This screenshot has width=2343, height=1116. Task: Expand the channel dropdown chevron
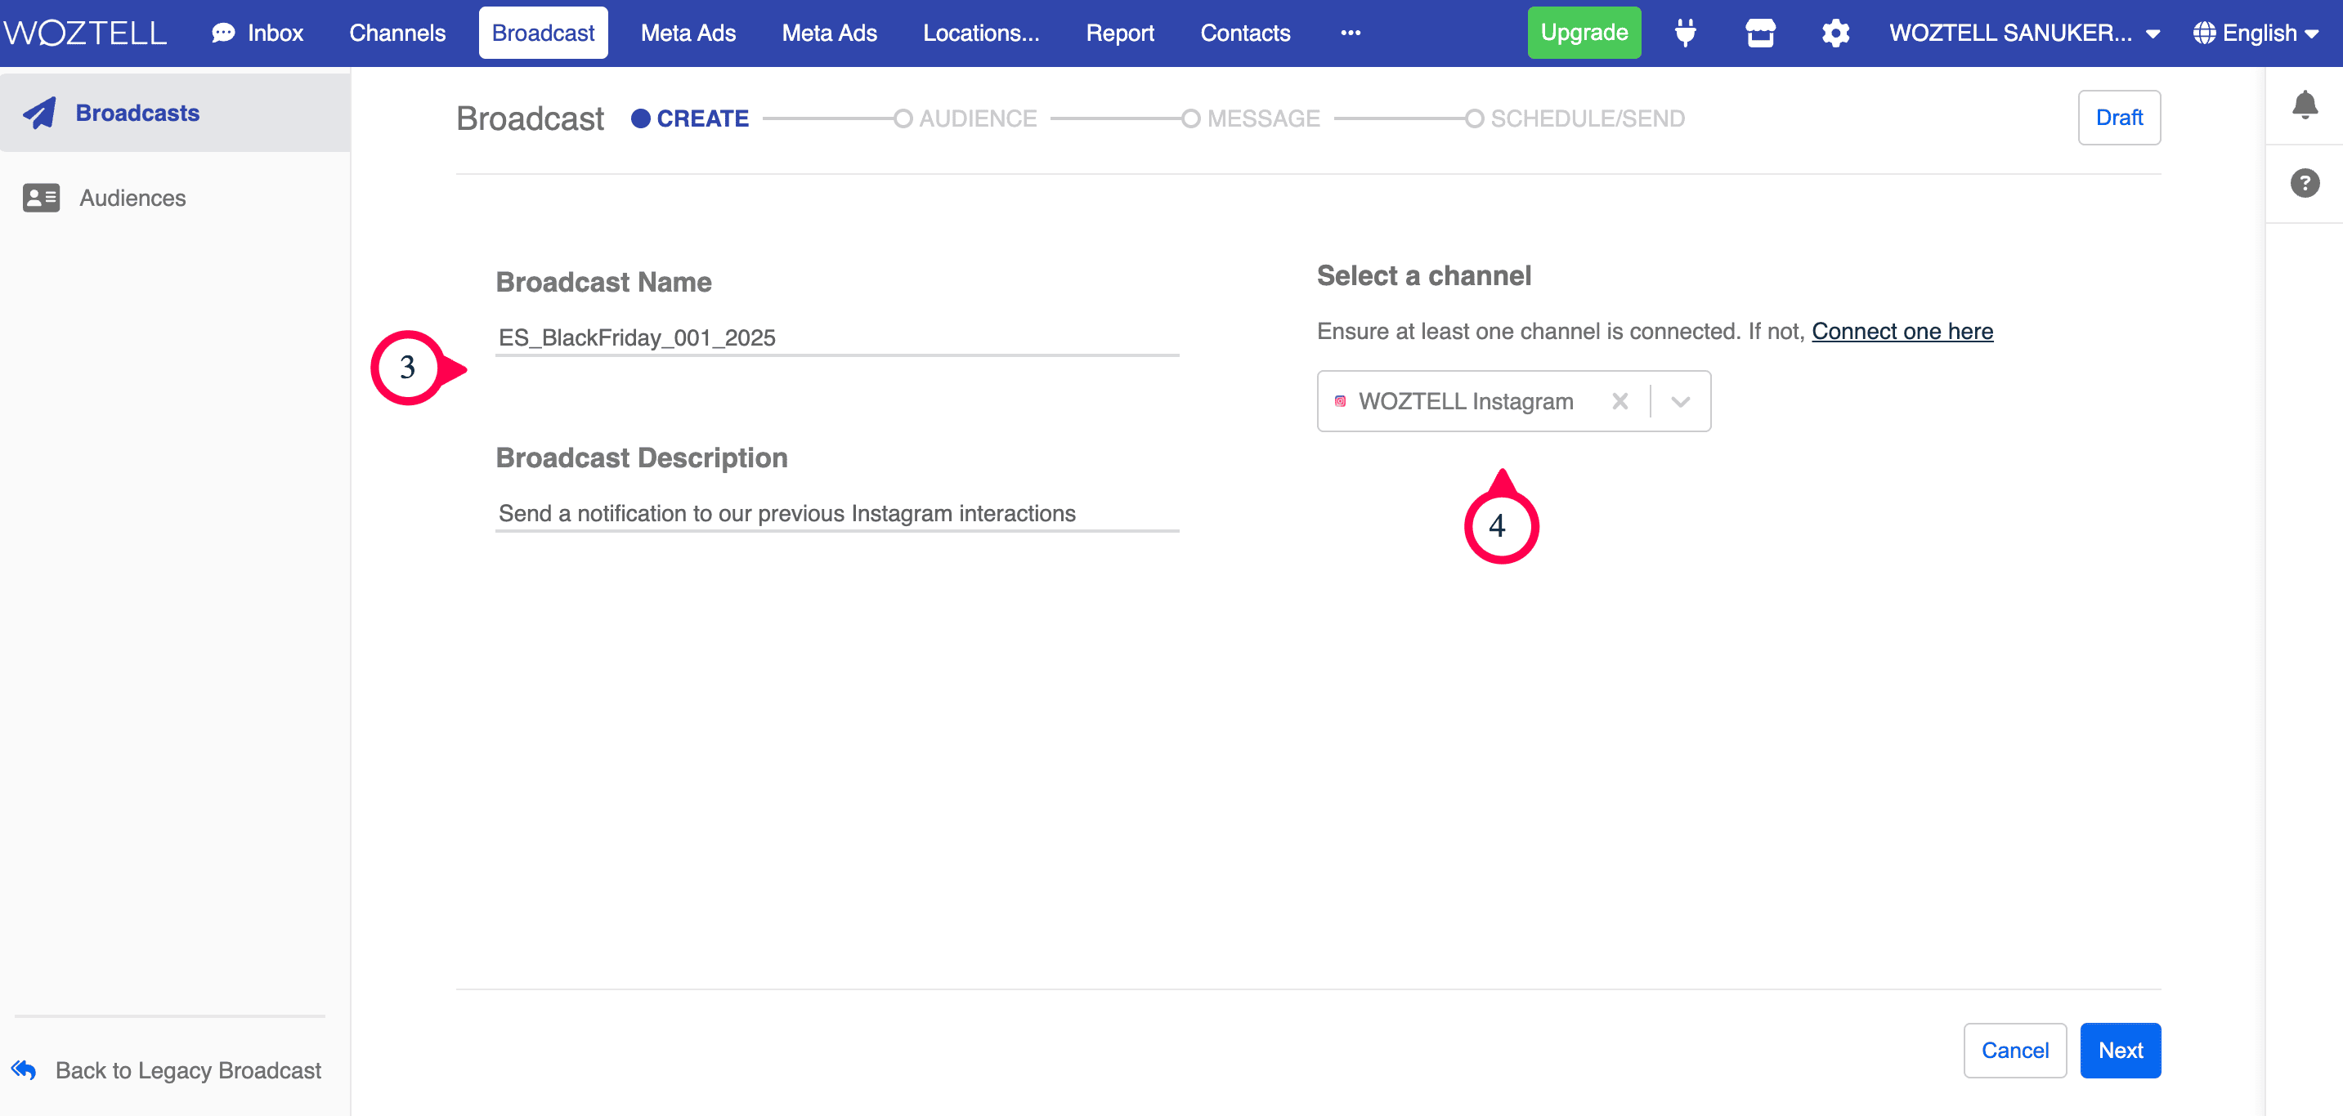(x=1680, y=401)
